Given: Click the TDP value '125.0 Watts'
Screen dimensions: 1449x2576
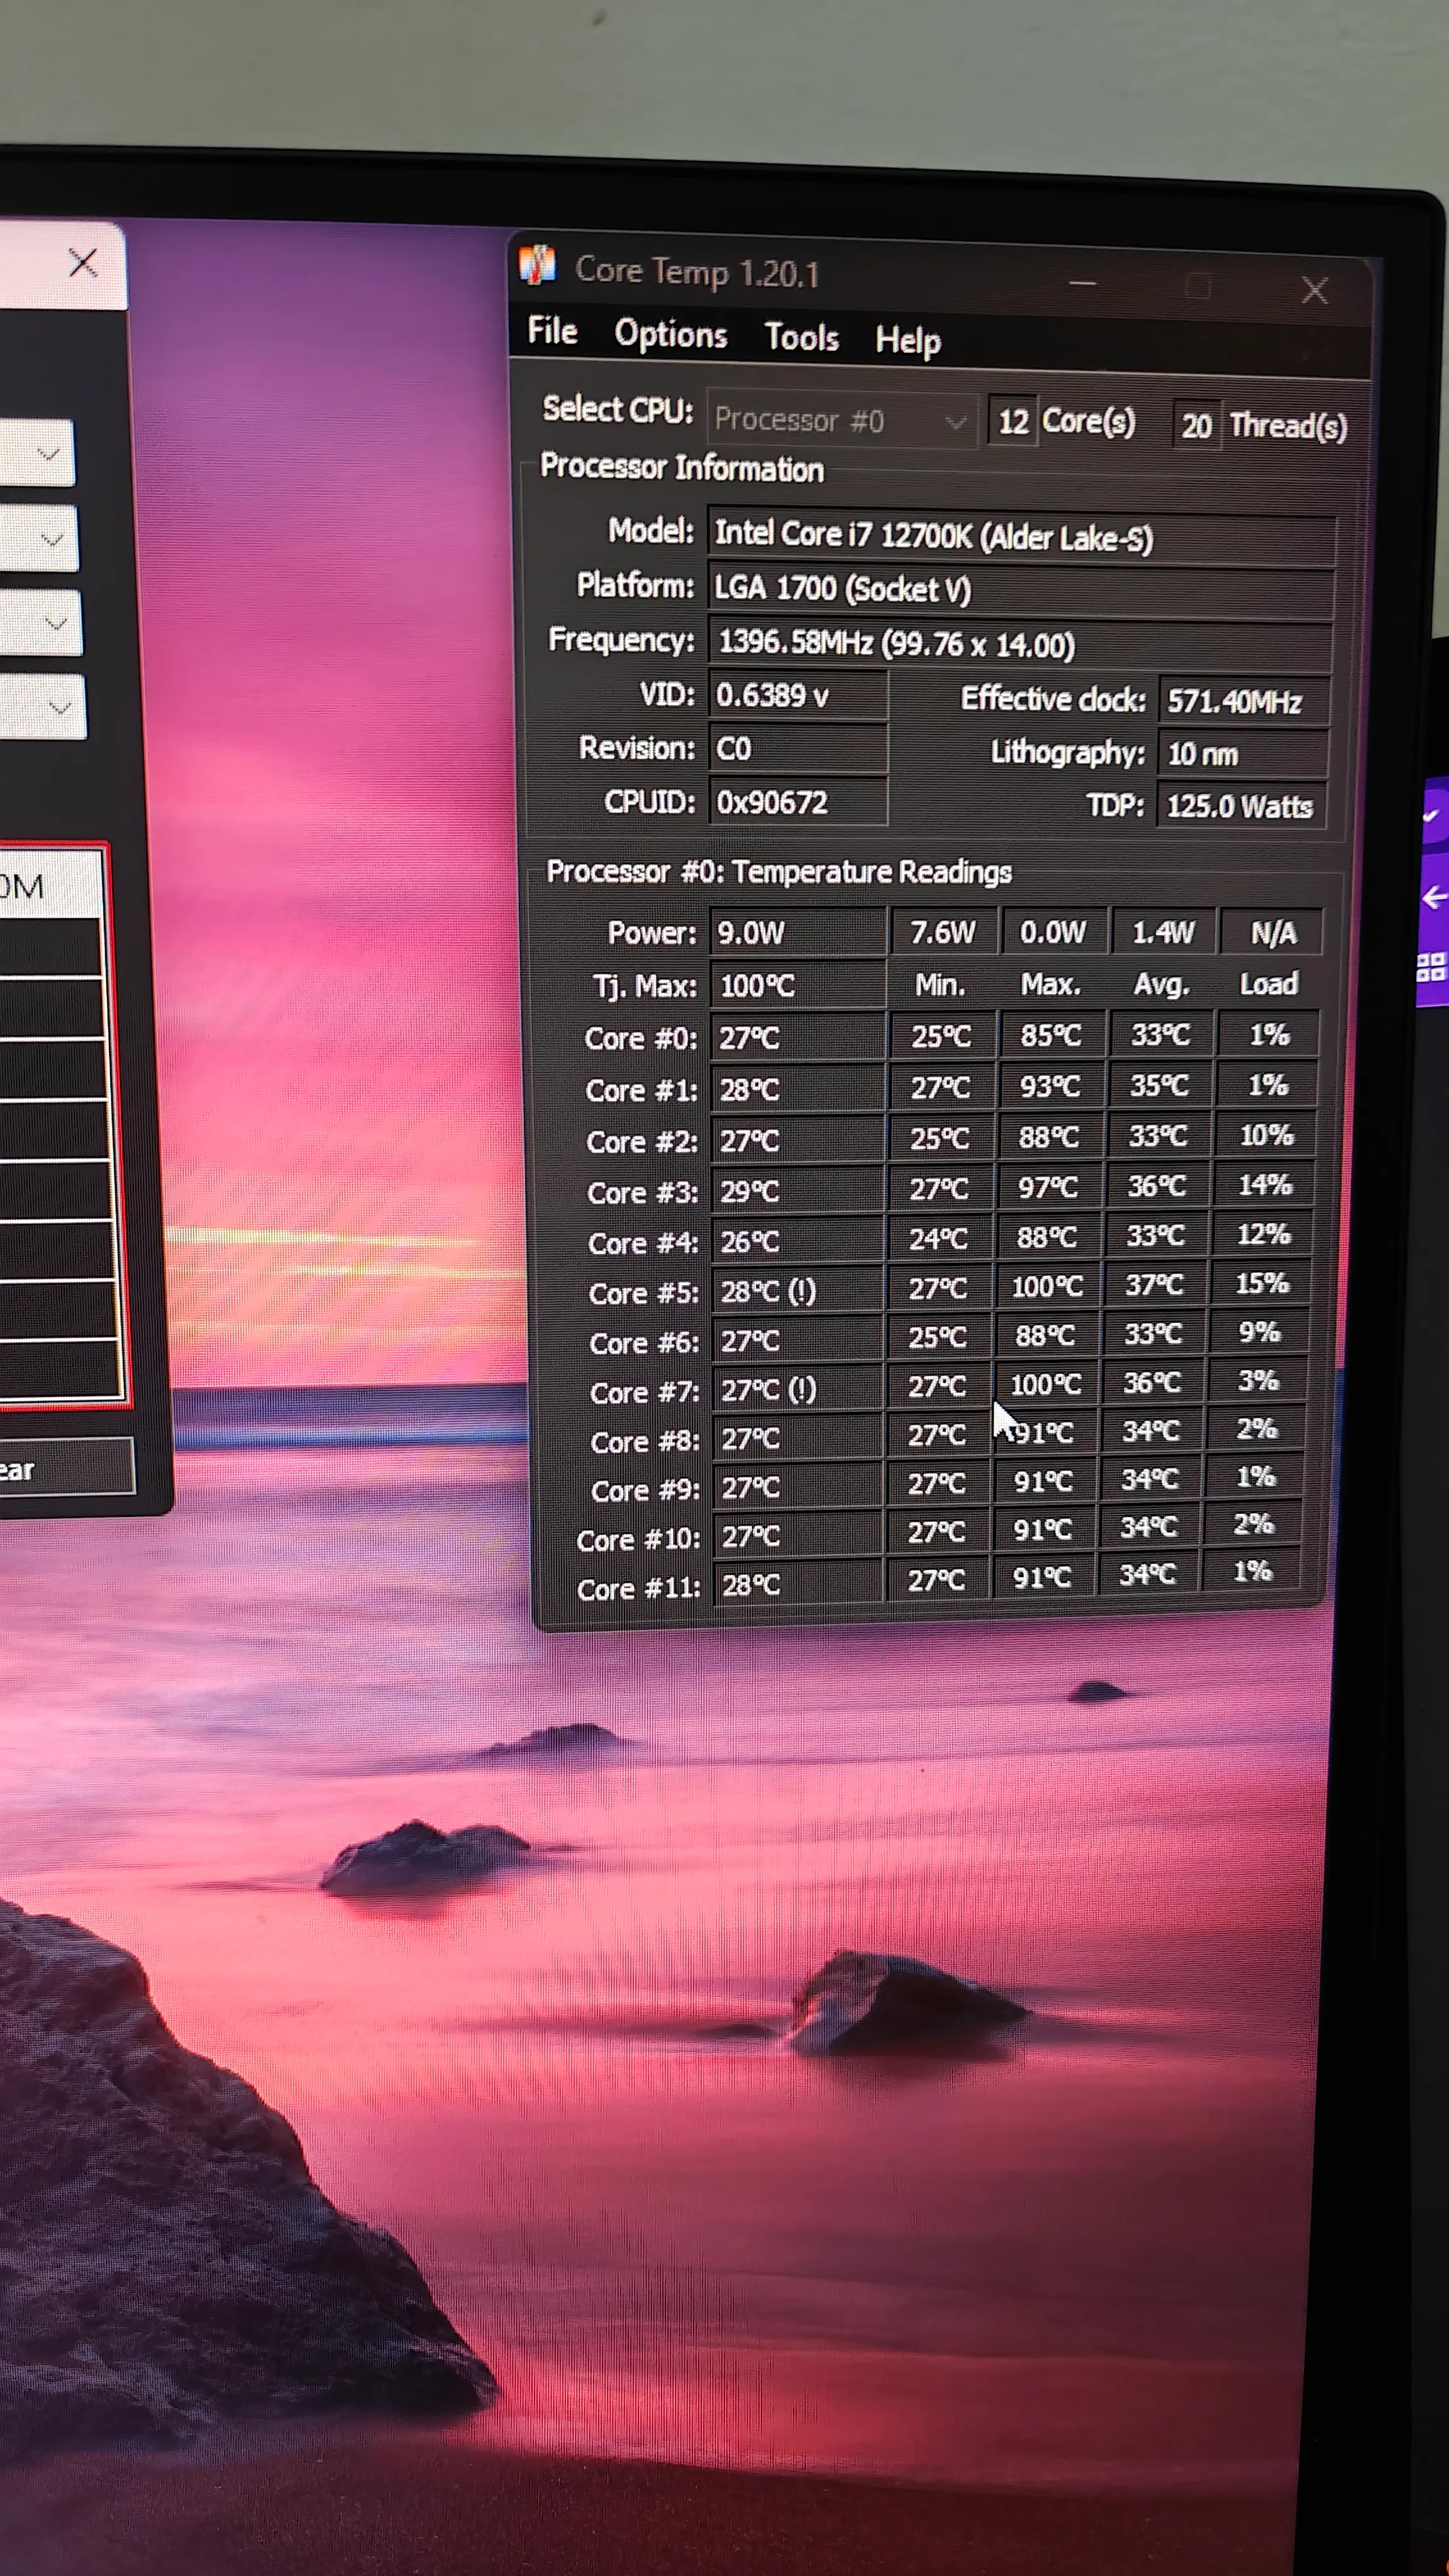Looking at the screenshot, I should coord(1241,806).
